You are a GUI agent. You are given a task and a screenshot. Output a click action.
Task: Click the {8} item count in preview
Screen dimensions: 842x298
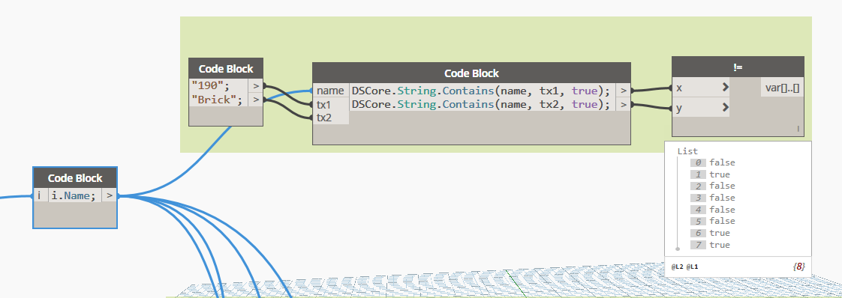[799, 266]
